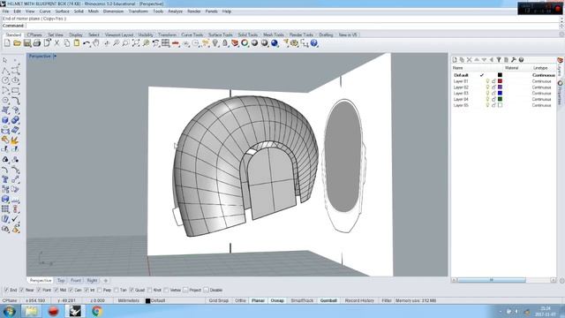Open the Curve menu
This screenshot has height=318, width=565.
(x=45, y=11)
